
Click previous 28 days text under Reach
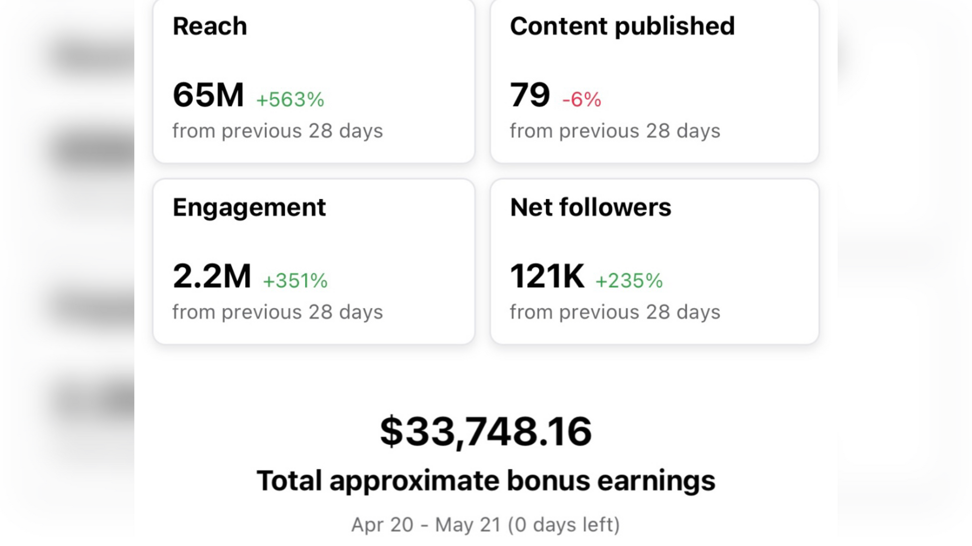click(277, 131)
